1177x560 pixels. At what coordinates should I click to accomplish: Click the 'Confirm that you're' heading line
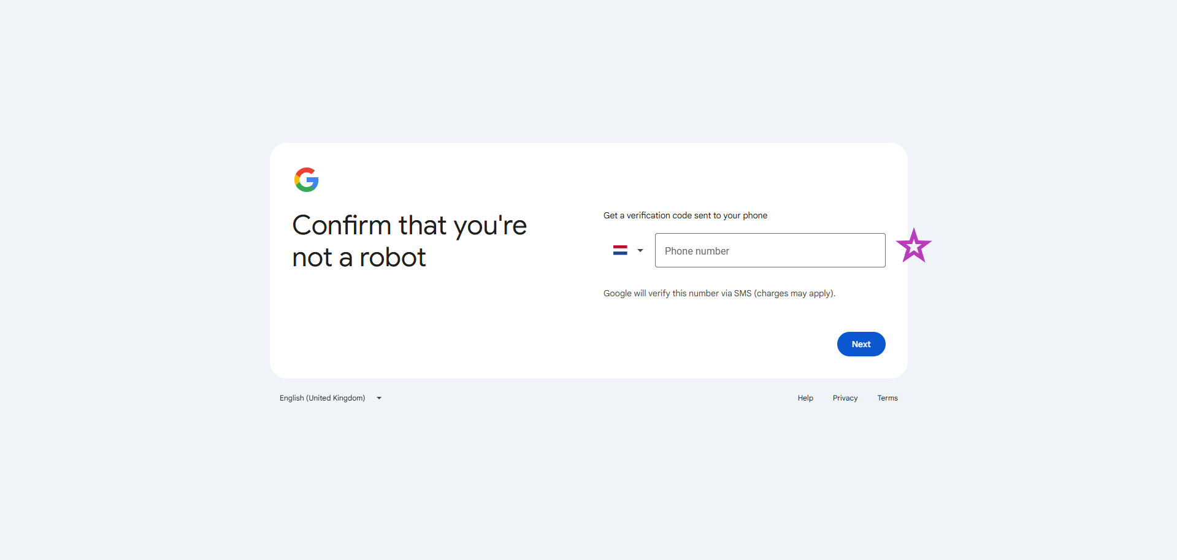(409, 226)
